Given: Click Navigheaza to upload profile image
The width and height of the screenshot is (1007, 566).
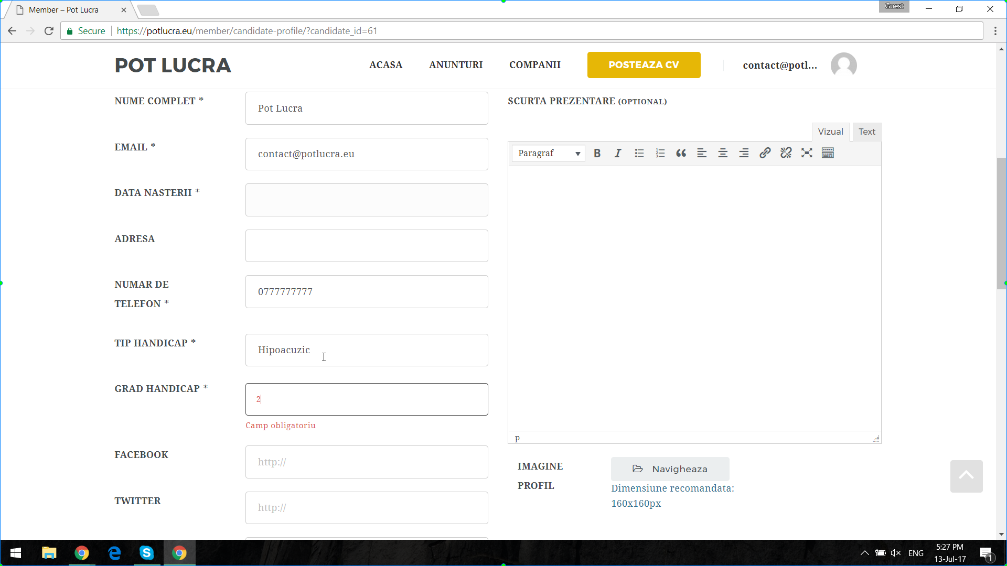Looking at the screenshot, I should tap(670, 469).
